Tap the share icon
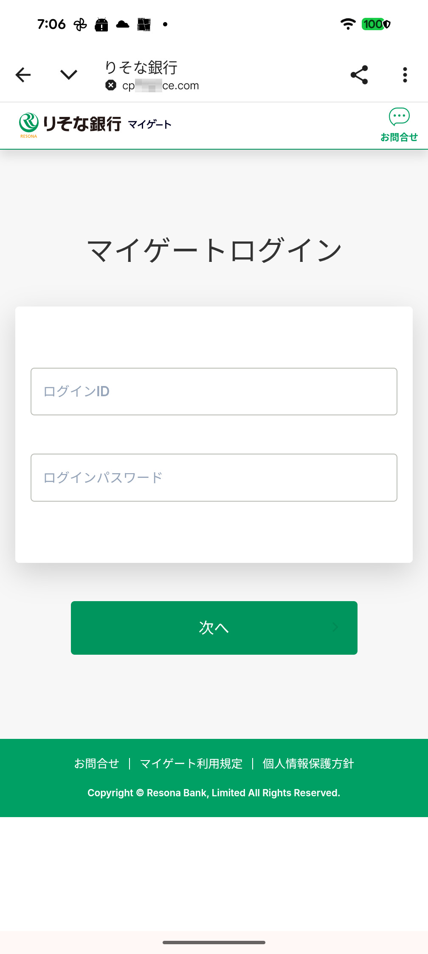The height and width of the screenshot is (954, 428). click(x=359, y=75)
